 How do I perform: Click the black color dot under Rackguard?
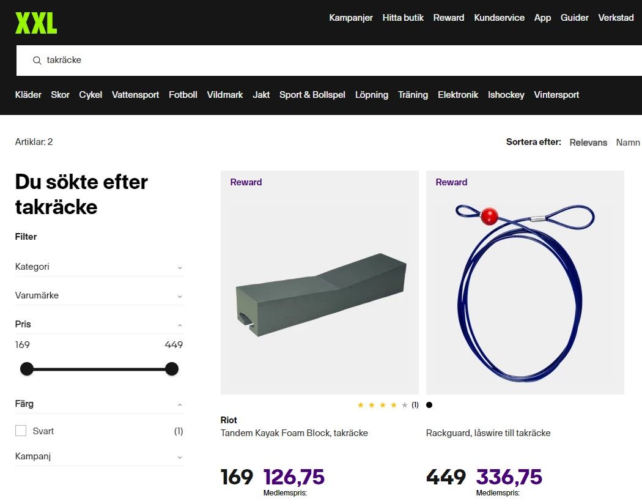pos(429,405)
